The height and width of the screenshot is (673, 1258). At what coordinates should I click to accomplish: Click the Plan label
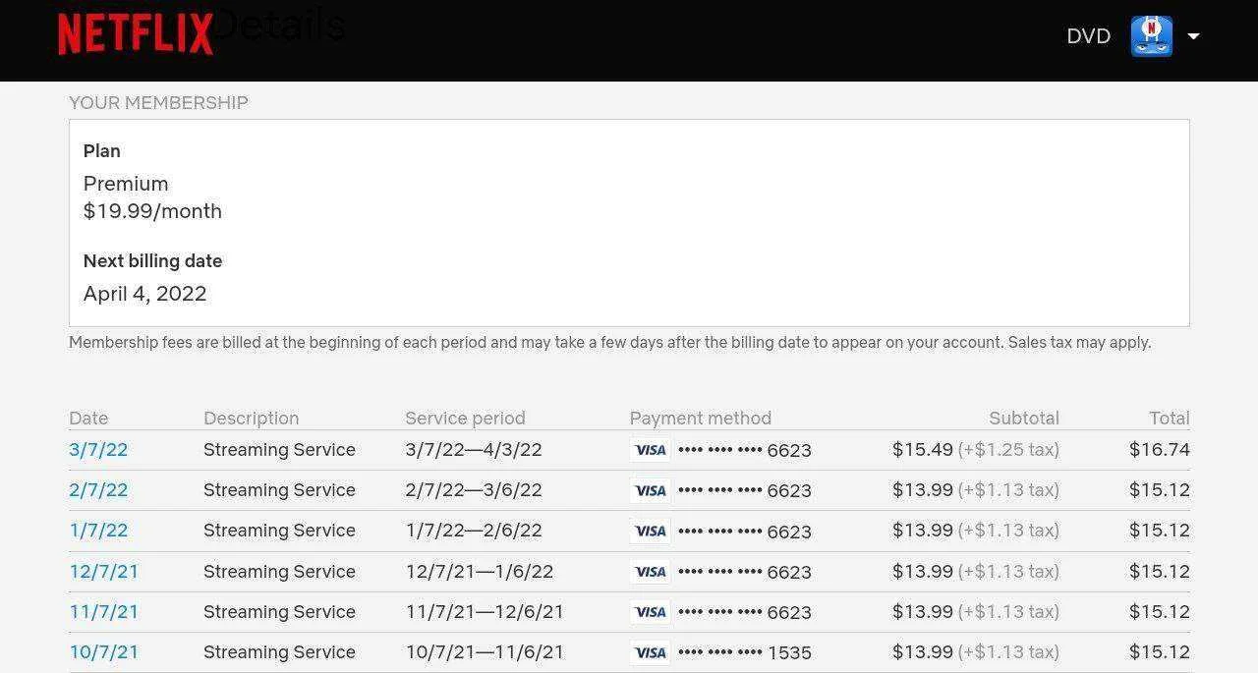pos(102,151)
